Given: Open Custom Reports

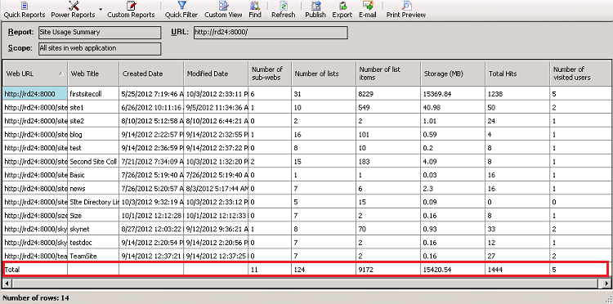Looking at the screenshot, I should coord(131,10).
